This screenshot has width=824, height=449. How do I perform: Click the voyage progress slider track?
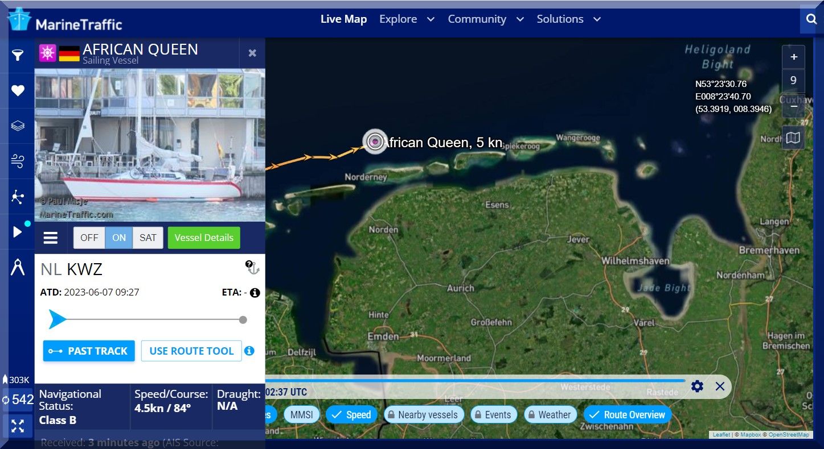click(x=154, y=320)
